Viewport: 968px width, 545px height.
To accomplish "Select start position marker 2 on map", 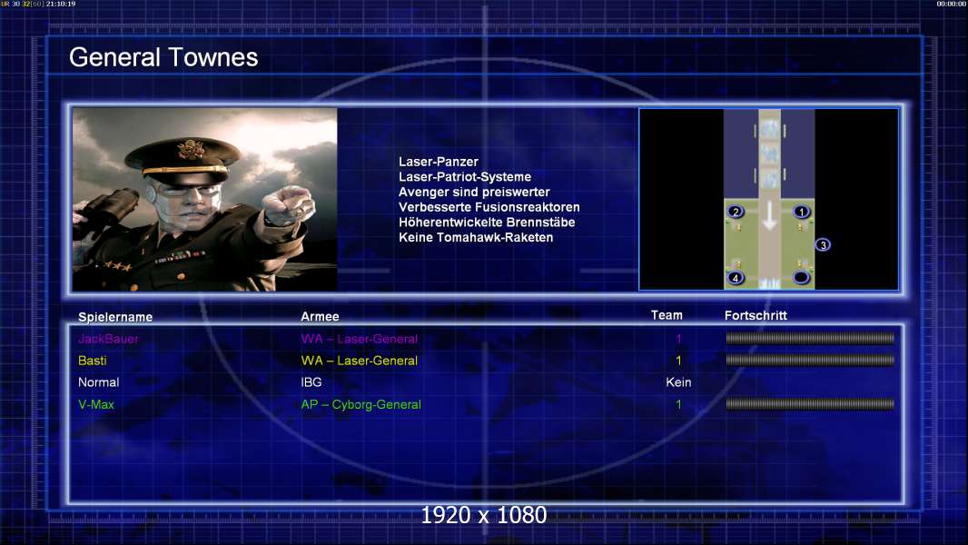I will pyautogui.click(x=736, y=212).
